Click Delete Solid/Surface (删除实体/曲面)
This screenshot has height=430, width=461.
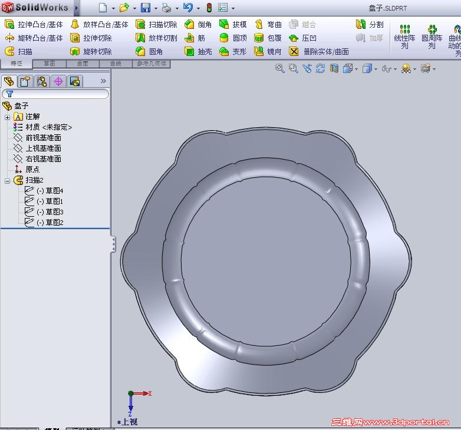319,51
